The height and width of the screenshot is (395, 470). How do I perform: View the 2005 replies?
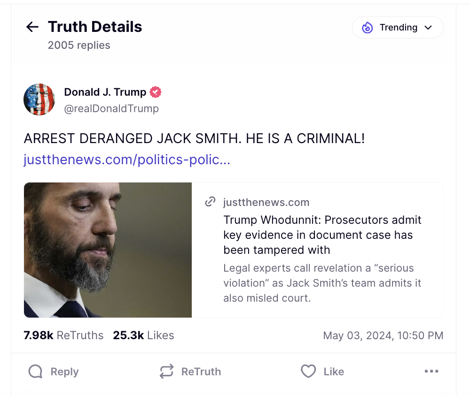pos(78,45)
